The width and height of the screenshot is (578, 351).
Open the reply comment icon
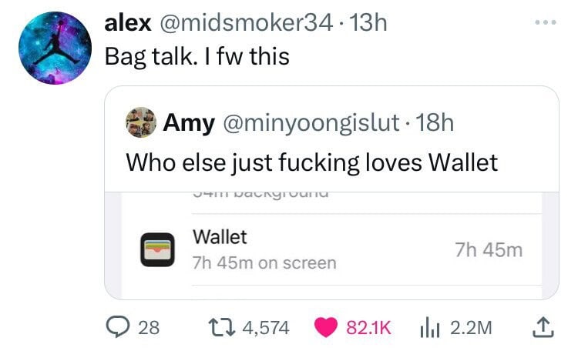(117, 327)
